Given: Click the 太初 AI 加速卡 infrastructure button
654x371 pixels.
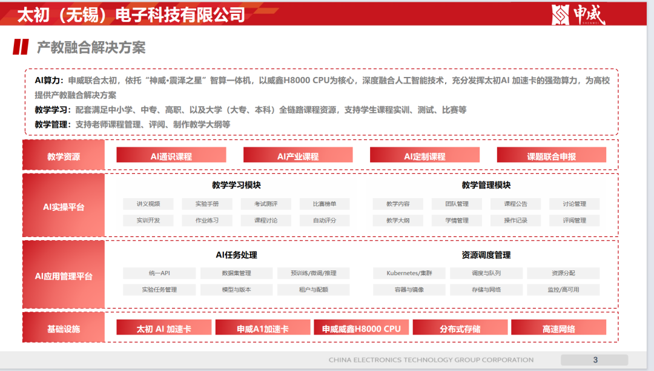Looking at the screenshot, I should (x=164, y=329).
